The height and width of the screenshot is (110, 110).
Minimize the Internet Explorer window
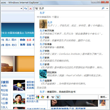(x=94, y=2)
